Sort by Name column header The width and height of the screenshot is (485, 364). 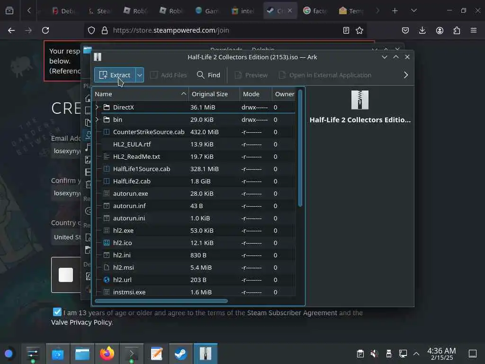(140, 94)
